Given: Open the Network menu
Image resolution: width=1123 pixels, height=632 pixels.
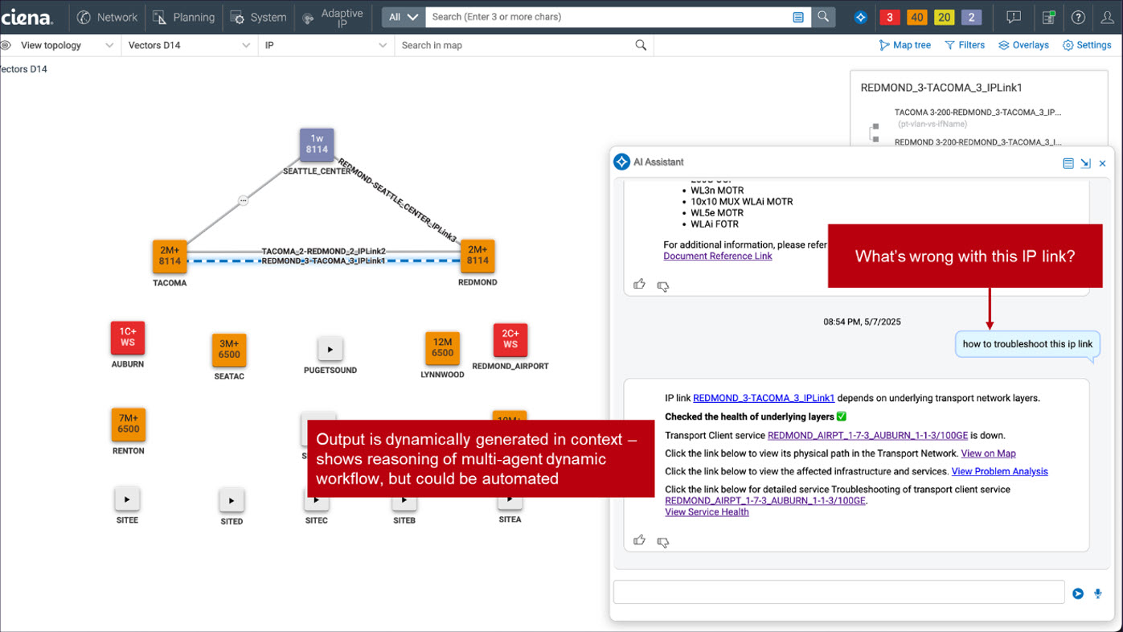Looking at the screenshot, I should click(x=107, y=17).
